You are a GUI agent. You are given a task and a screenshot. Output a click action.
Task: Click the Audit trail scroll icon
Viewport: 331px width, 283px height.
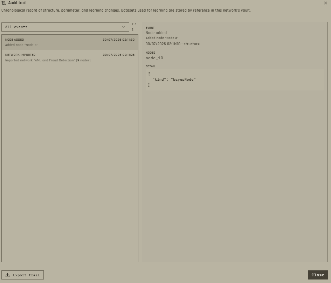point(4,3)
